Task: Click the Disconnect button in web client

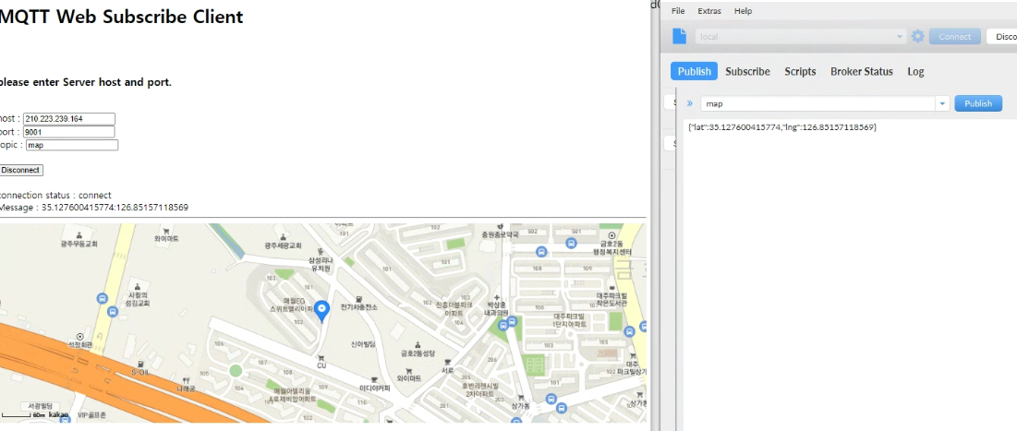Action: click(x=20, y=171)
